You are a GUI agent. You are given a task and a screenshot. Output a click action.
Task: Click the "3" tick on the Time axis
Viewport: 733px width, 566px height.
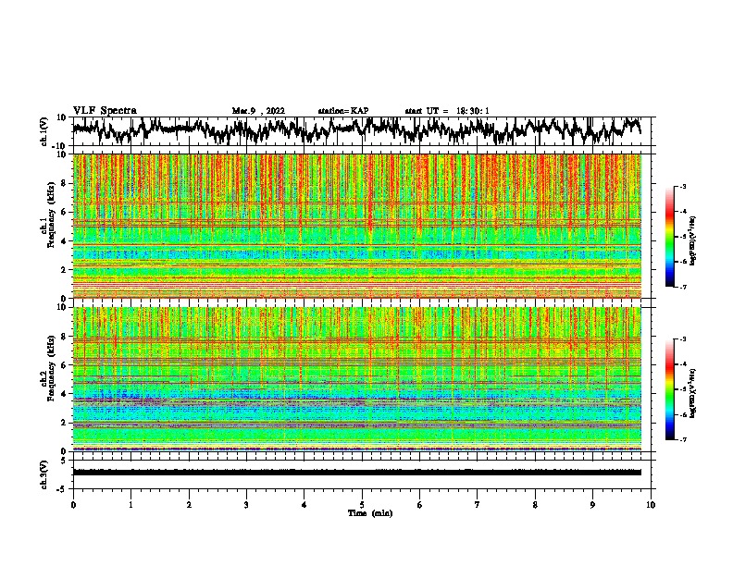tap(246, 505)
